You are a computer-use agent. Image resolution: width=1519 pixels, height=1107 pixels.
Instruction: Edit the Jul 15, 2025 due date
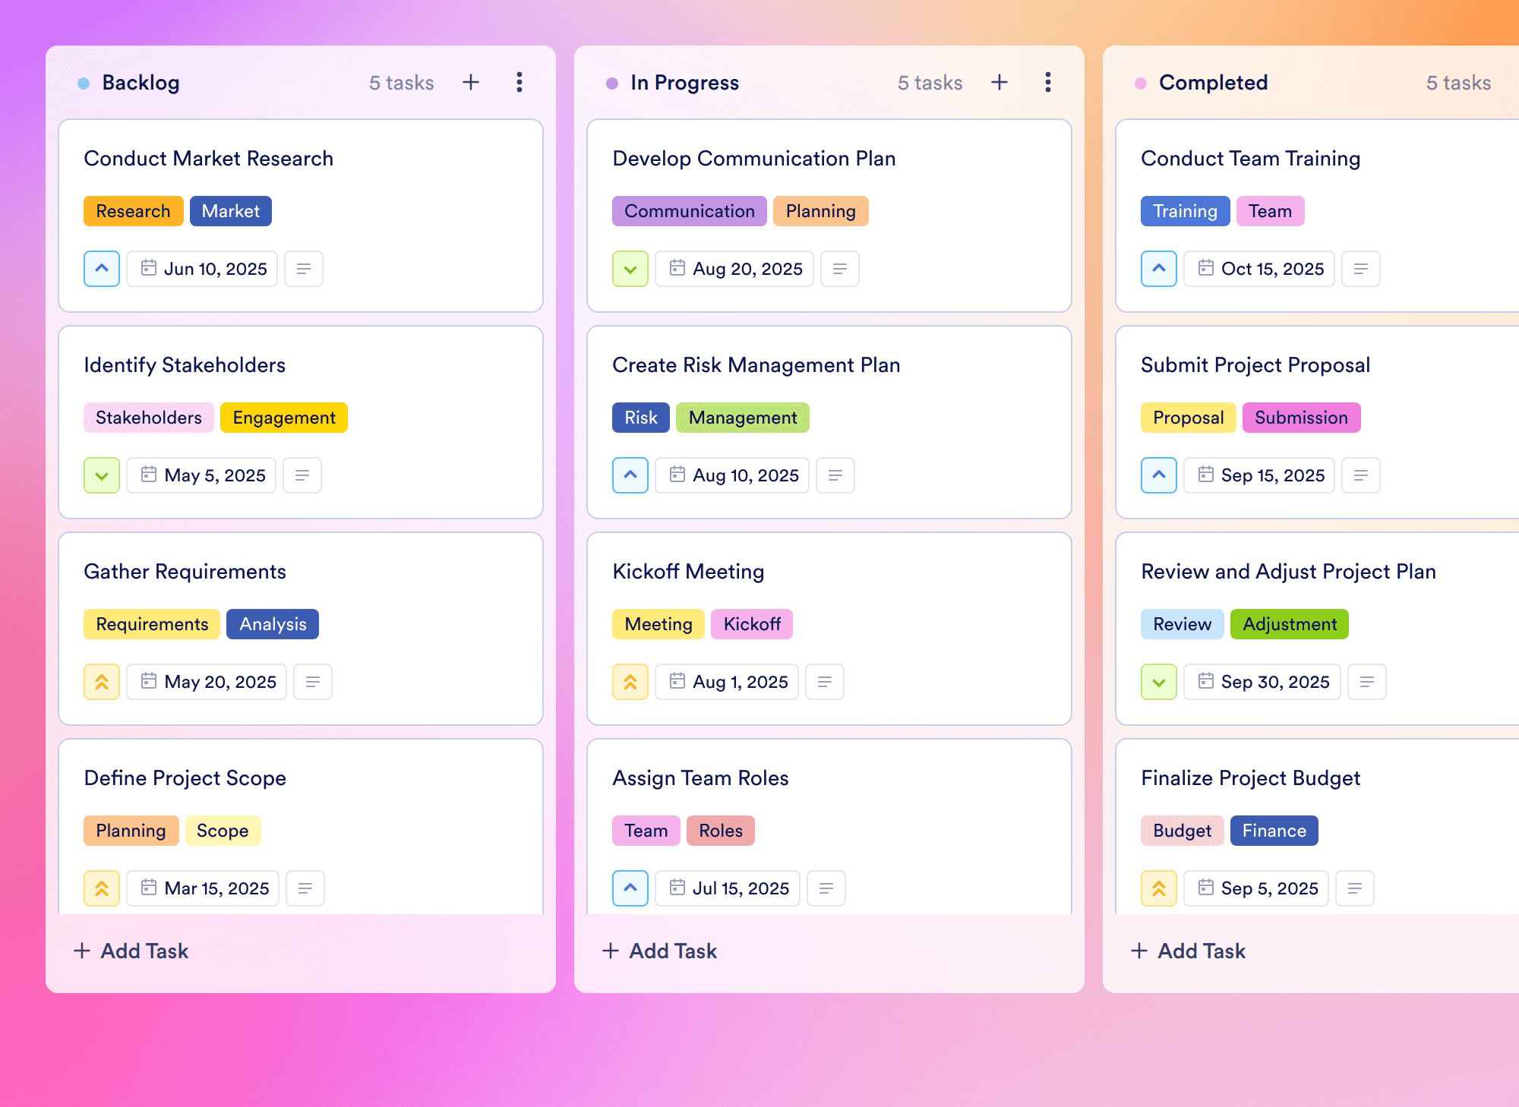728,888
